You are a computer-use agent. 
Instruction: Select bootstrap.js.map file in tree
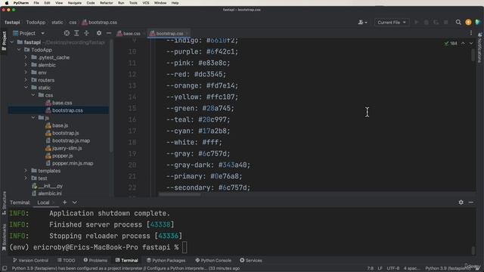pos(71,141)
